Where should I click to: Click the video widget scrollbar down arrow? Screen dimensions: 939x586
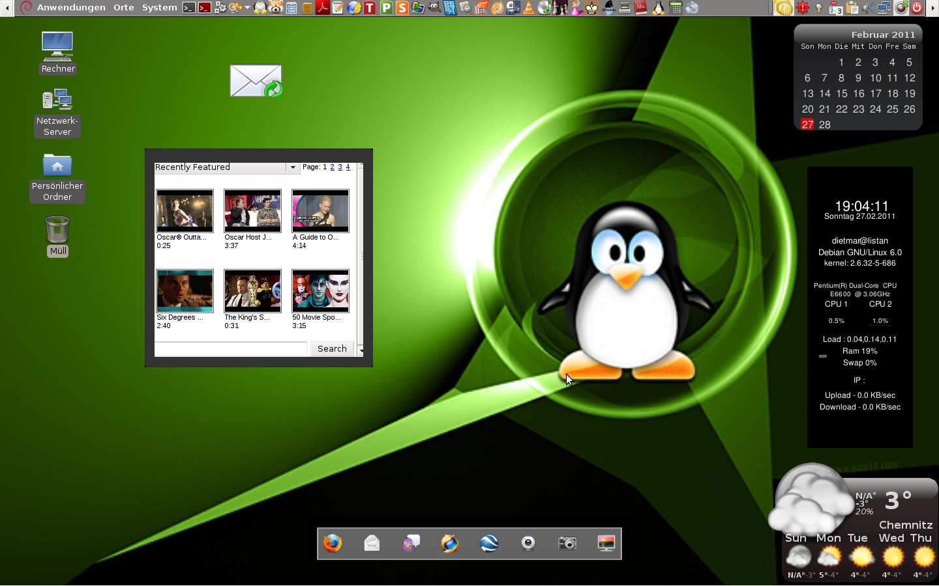[361, 351]
